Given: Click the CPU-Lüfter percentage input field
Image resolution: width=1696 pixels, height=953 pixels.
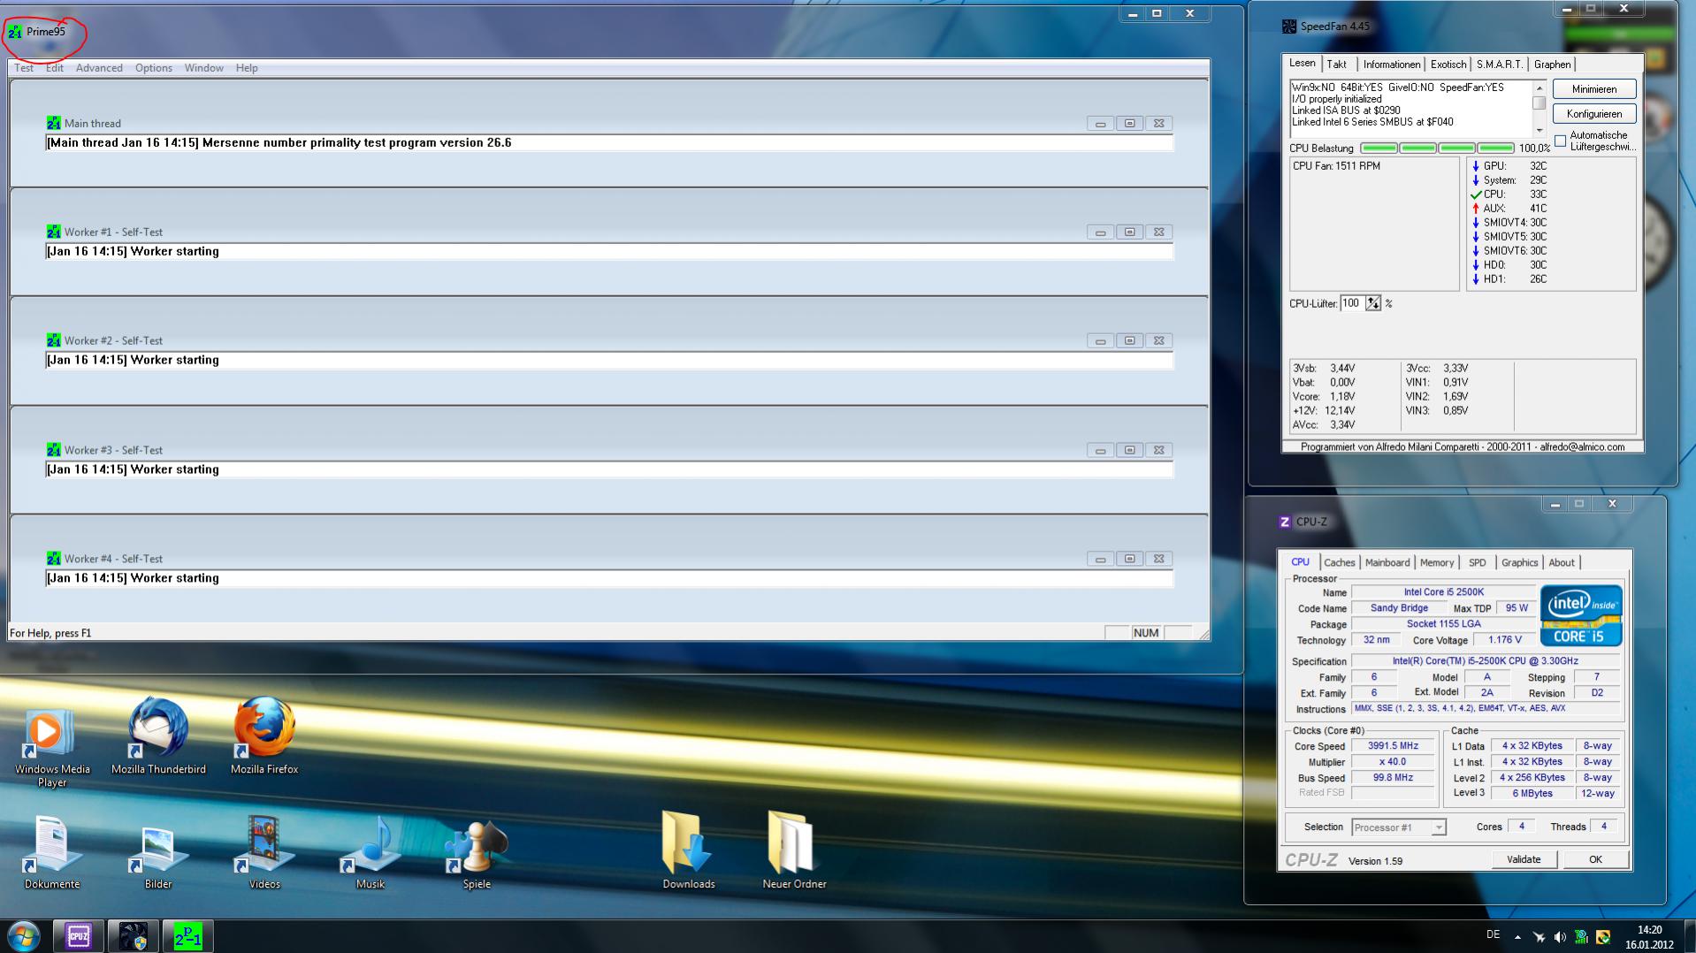Looking at the screenshot, I should click(1352, 303).
